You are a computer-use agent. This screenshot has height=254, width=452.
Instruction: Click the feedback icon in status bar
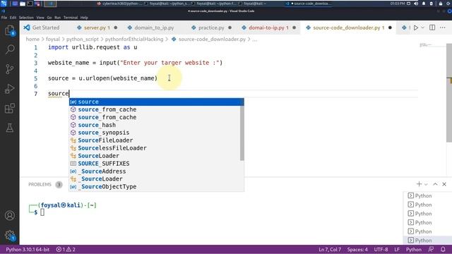click(x=431, y=249)
